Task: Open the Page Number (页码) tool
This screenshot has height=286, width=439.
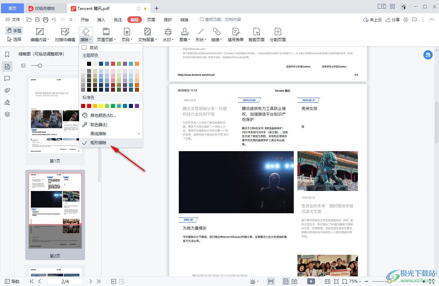Action: click(127, 35)
